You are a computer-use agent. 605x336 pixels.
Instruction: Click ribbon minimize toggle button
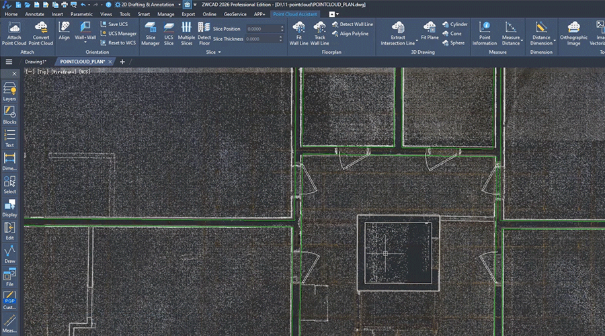click(332, 14)
